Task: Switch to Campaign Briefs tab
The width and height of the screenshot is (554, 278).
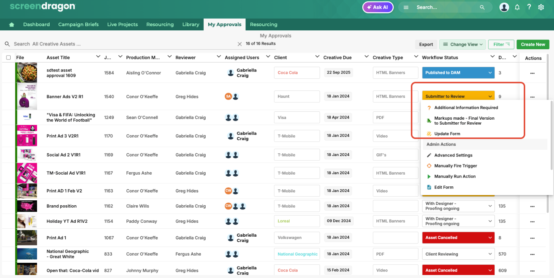Action: [78, 25]
